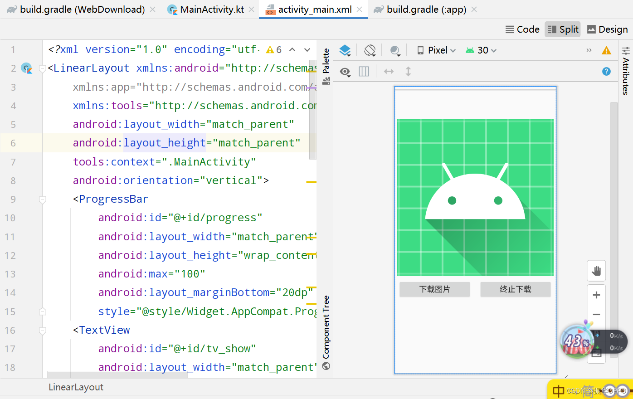Toggle the Palette side panel
Image resolution: width=633 pixels, height=399 pixels.
(x=326, y=67)
